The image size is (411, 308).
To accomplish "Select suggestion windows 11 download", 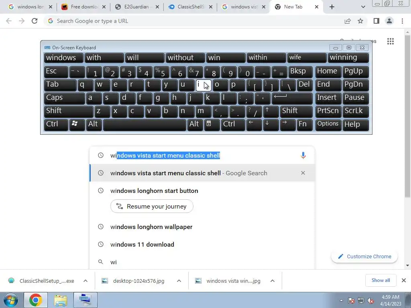I will [x=202, y=244].
